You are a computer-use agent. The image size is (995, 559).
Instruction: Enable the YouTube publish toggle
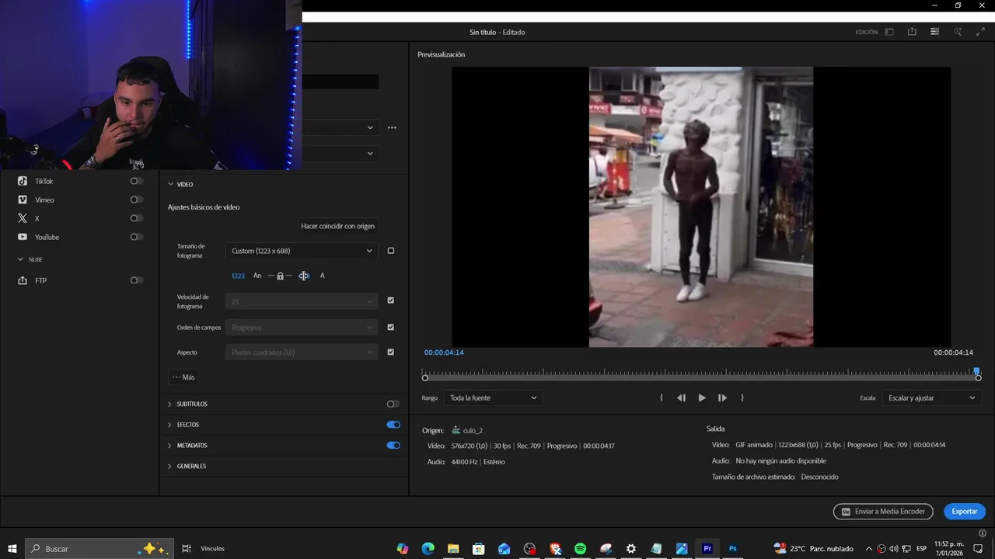pyautogui.click(x=136, y=237)
